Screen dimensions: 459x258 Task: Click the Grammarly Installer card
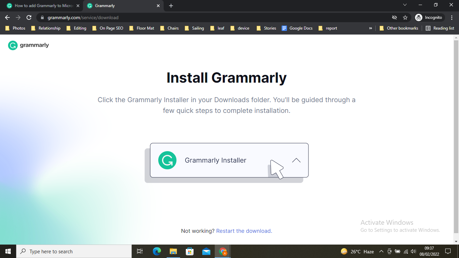point(229,160)
